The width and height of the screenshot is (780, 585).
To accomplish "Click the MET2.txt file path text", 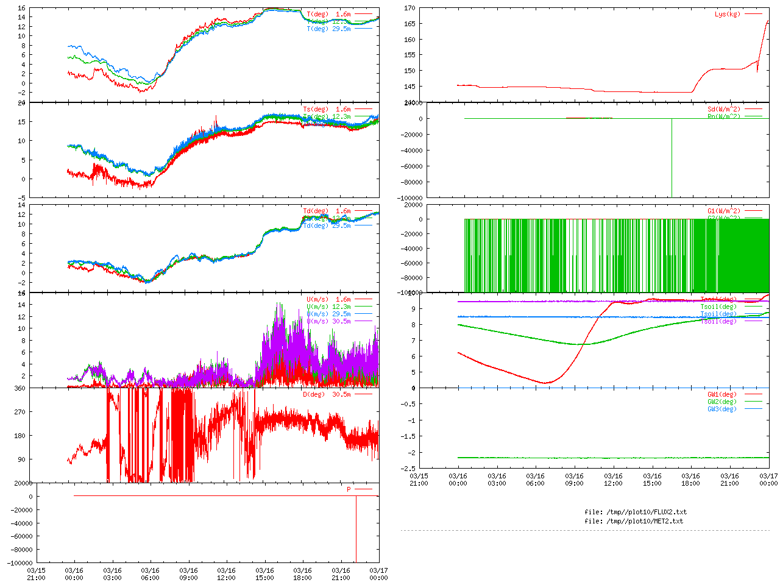I will [634, 521].
